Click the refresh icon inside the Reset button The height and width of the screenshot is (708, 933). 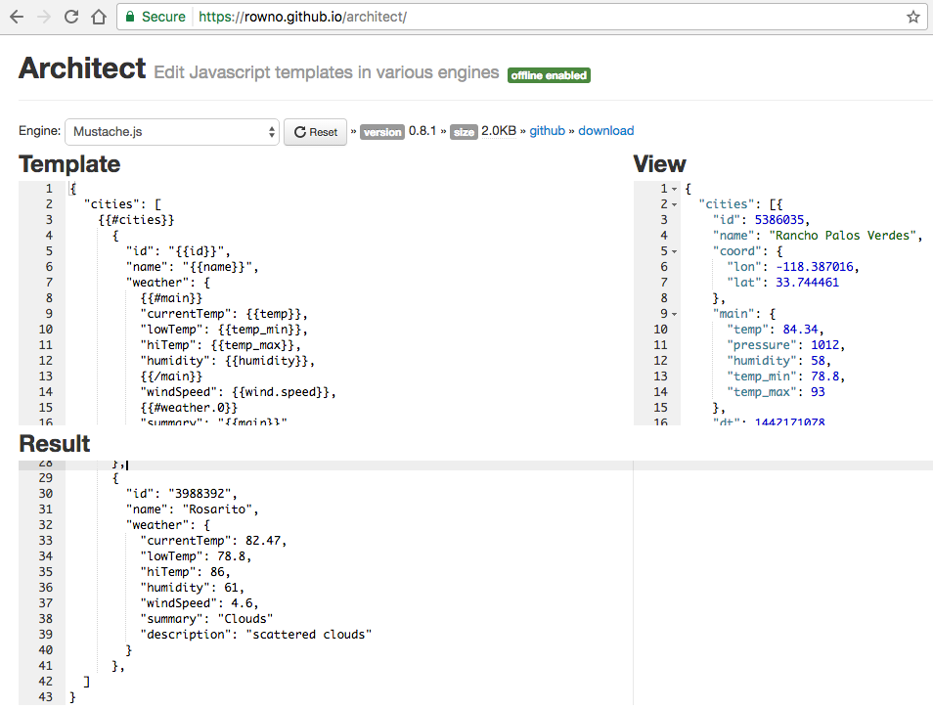pos(298,131)
